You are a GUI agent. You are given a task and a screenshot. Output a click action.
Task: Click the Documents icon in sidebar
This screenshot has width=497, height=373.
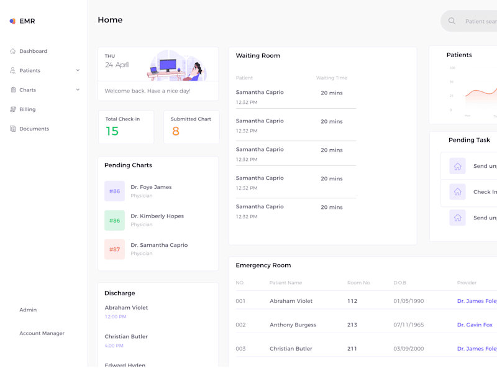pos(13,129)
